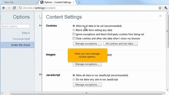Click the horizontal scrollbar at the bottom
The image size is (169, 95).
click(x=86, y=93)
